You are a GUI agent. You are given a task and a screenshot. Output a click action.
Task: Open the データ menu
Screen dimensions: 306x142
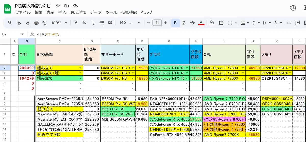tap(96, 12)
